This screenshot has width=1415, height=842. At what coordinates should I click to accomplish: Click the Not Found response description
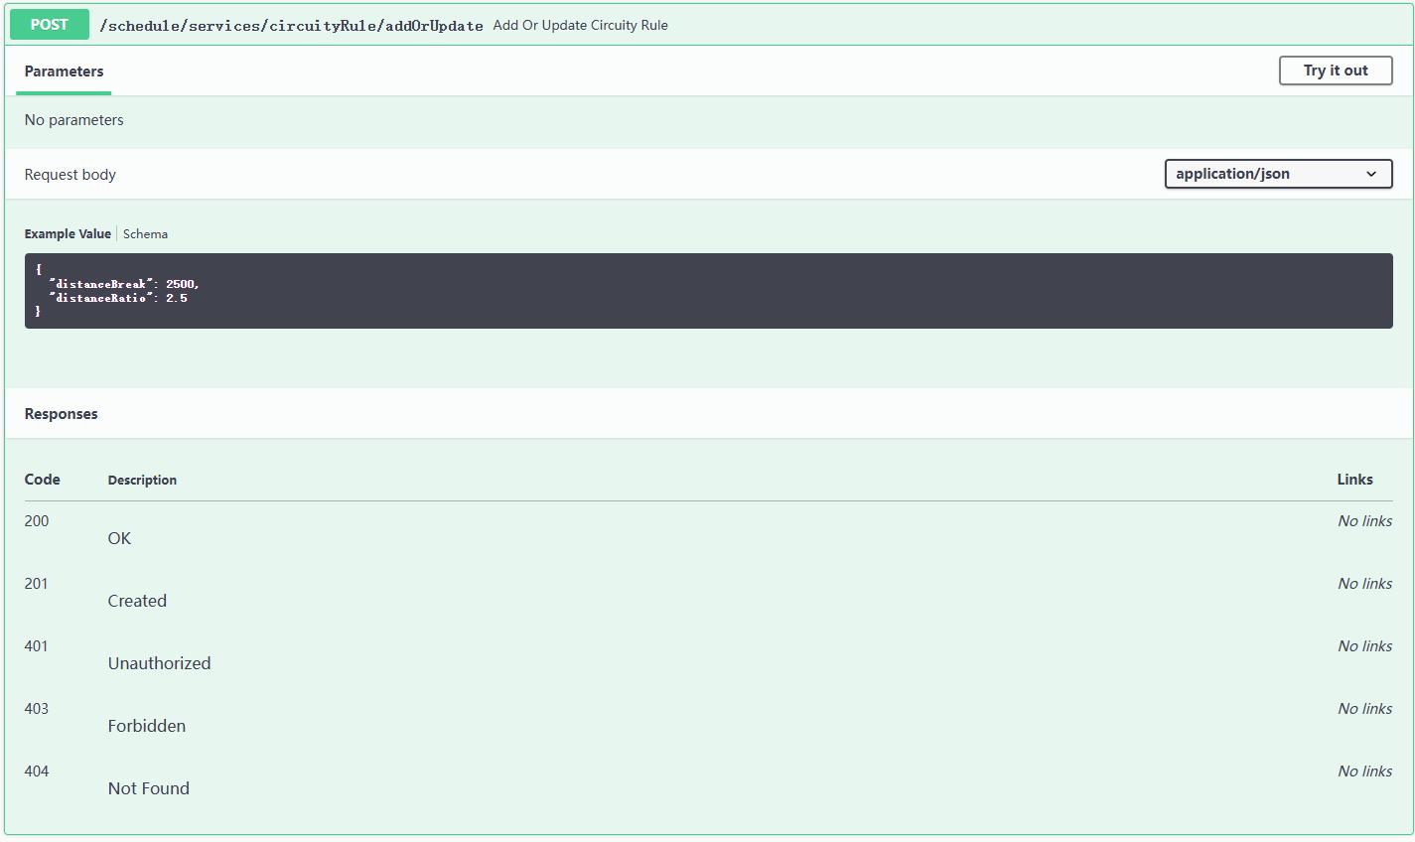click(x=148, y=788)
